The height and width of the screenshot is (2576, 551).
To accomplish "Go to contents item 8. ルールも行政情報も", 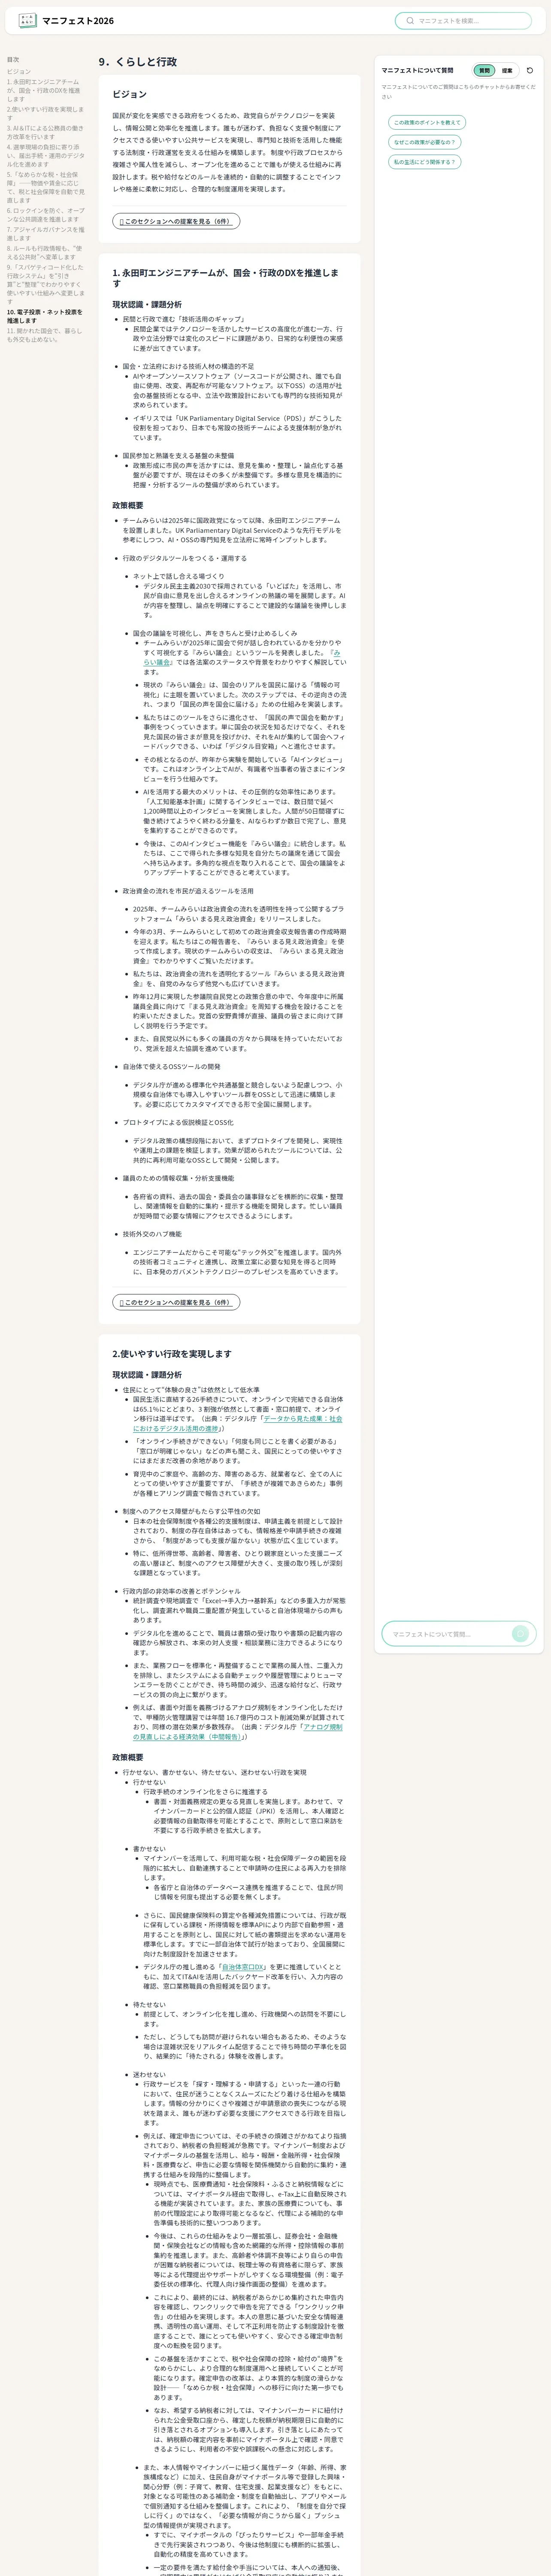I will click(45, 253).
